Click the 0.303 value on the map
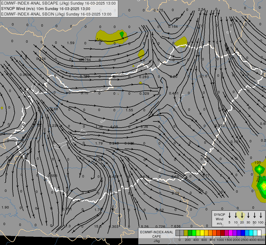266x245 pixels. (x=114, y=227)
